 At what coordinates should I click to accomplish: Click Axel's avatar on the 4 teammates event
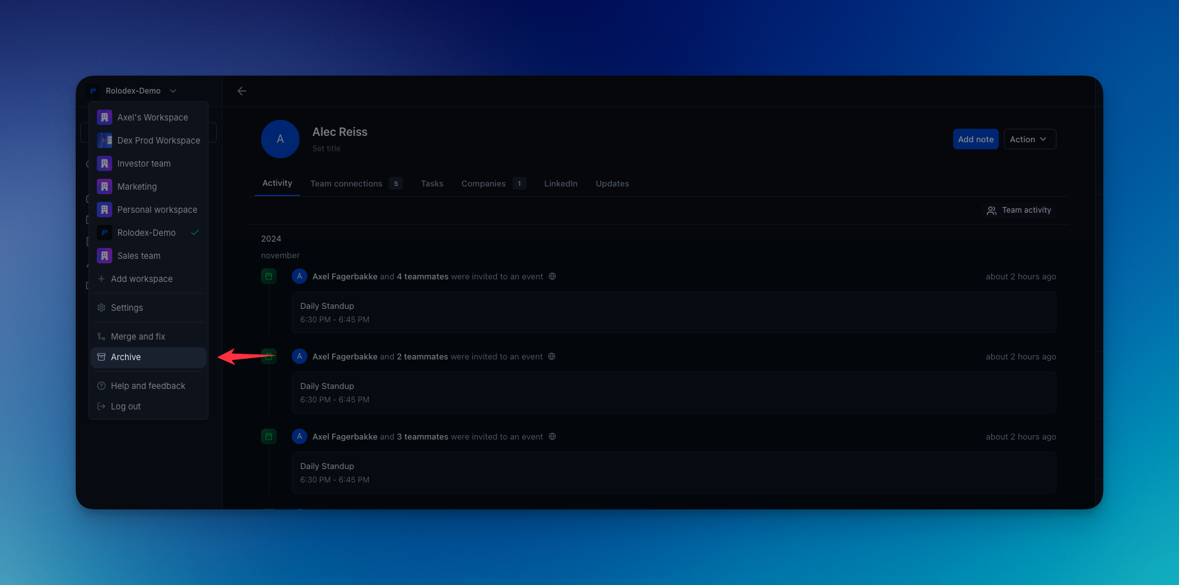tap(300, 277)
